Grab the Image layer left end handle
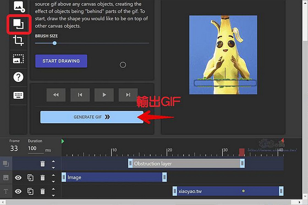308x205 pixels. click(64, 177)
